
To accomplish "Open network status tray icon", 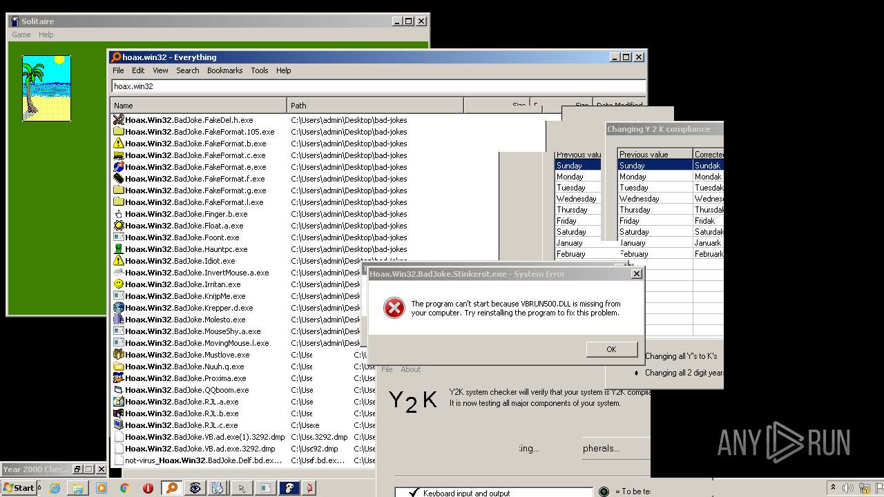I will click(x=863, y=488).
